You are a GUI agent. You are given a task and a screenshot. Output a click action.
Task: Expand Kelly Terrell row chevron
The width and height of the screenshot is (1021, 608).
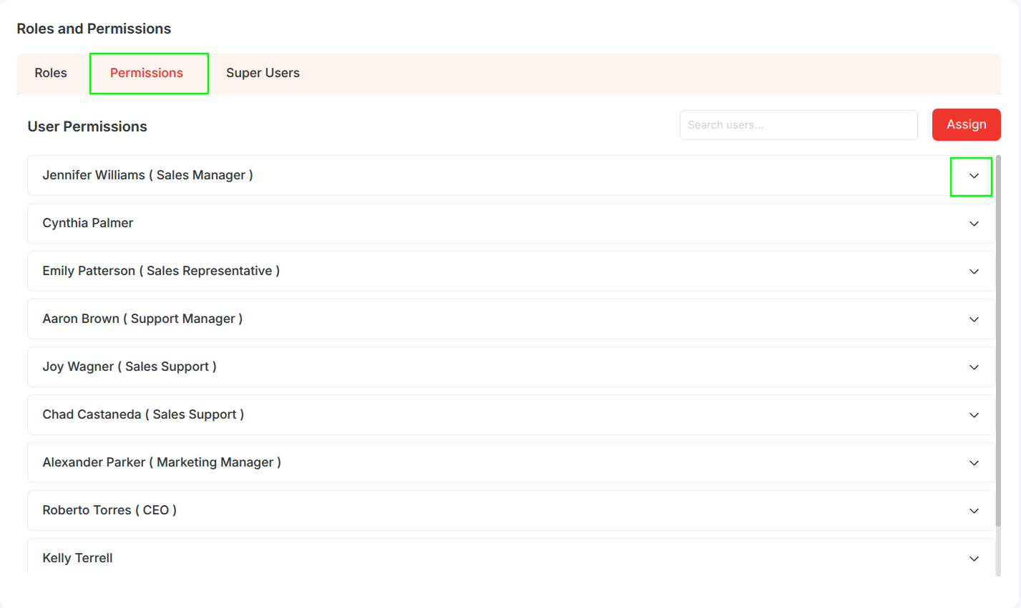point(974,559)
